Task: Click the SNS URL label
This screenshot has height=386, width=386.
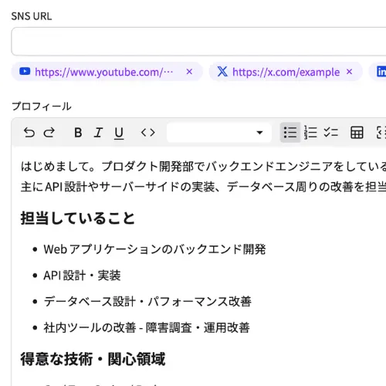Action: 32,16
